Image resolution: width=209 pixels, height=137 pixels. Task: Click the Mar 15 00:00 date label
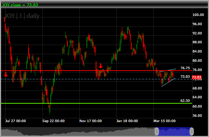(164, 121)
